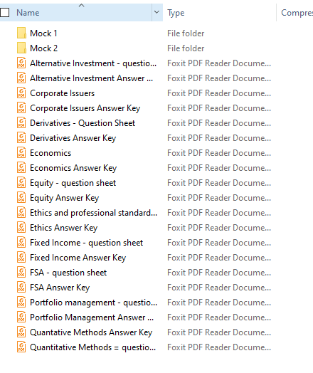The height and width of the screenshot is (373, 313).
Task: Select Fixed Income - question sheet file
Action: tap(87, 243)
